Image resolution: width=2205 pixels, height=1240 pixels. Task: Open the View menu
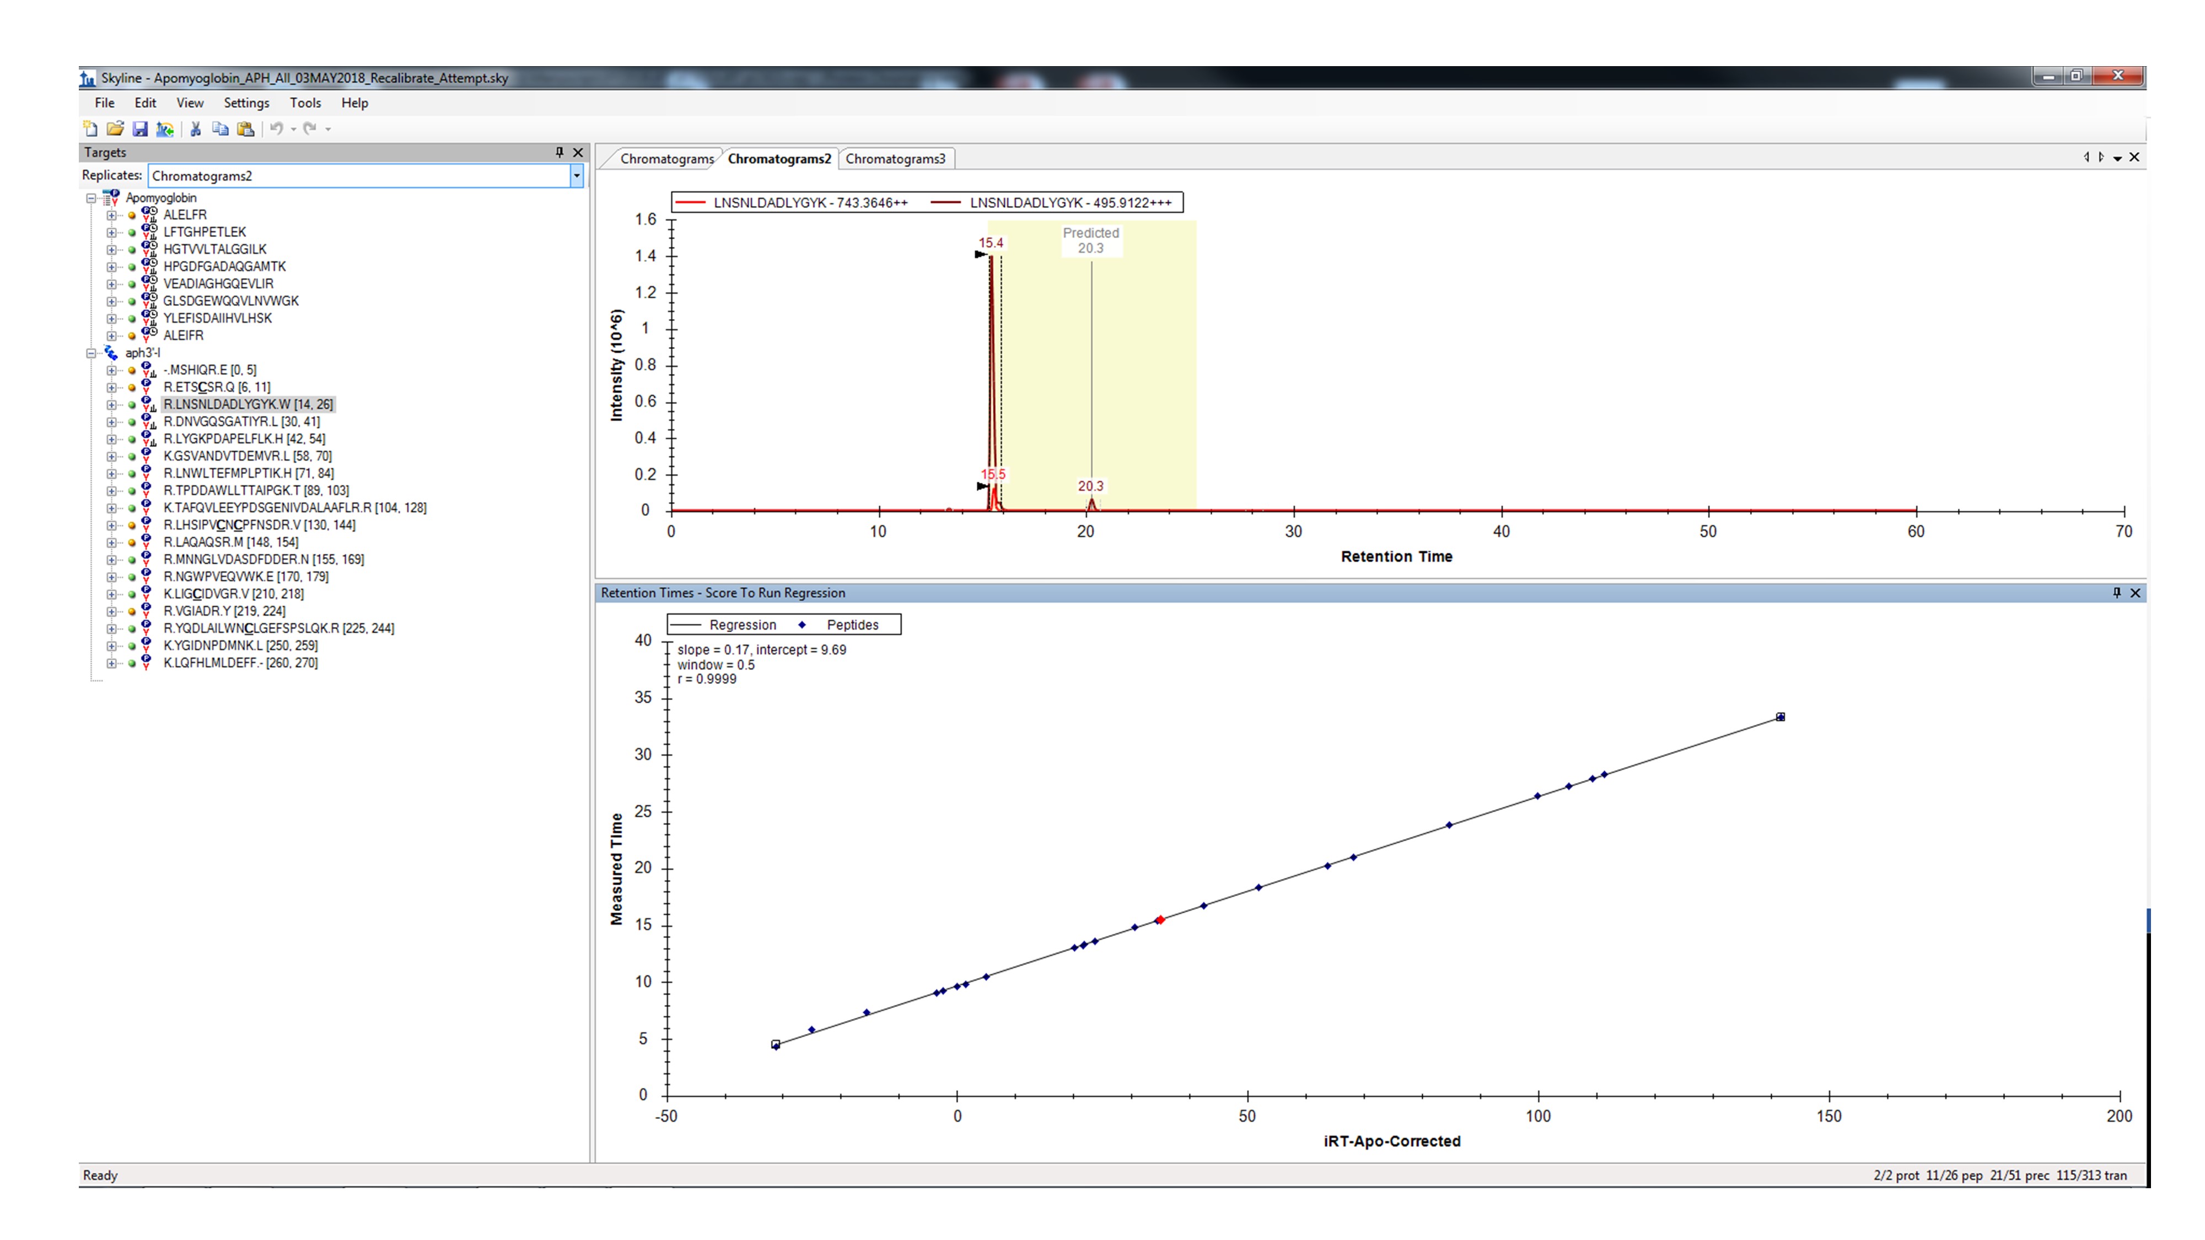click(189, 103)
